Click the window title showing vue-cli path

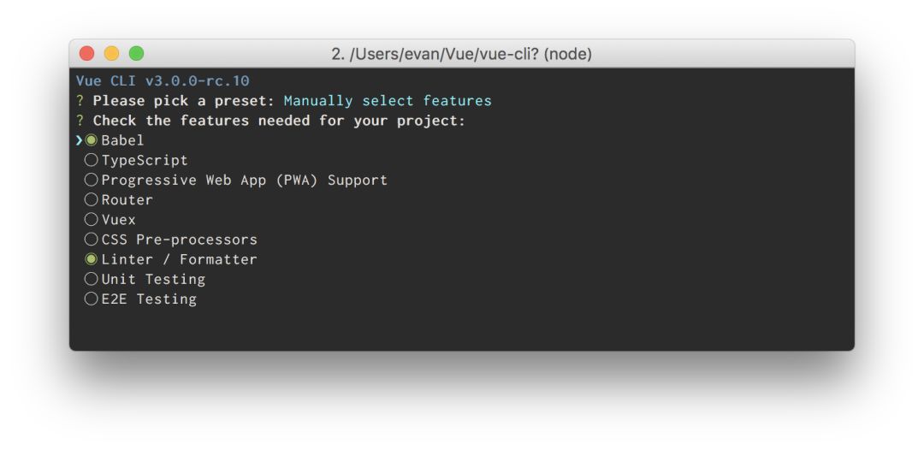click(461, 54)
